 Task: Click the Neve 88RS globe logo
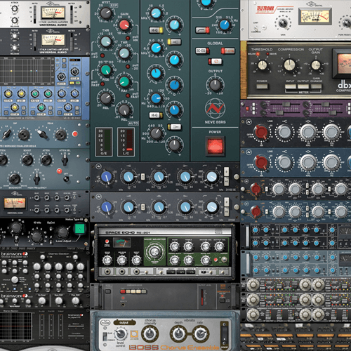[x=215, y=109]
